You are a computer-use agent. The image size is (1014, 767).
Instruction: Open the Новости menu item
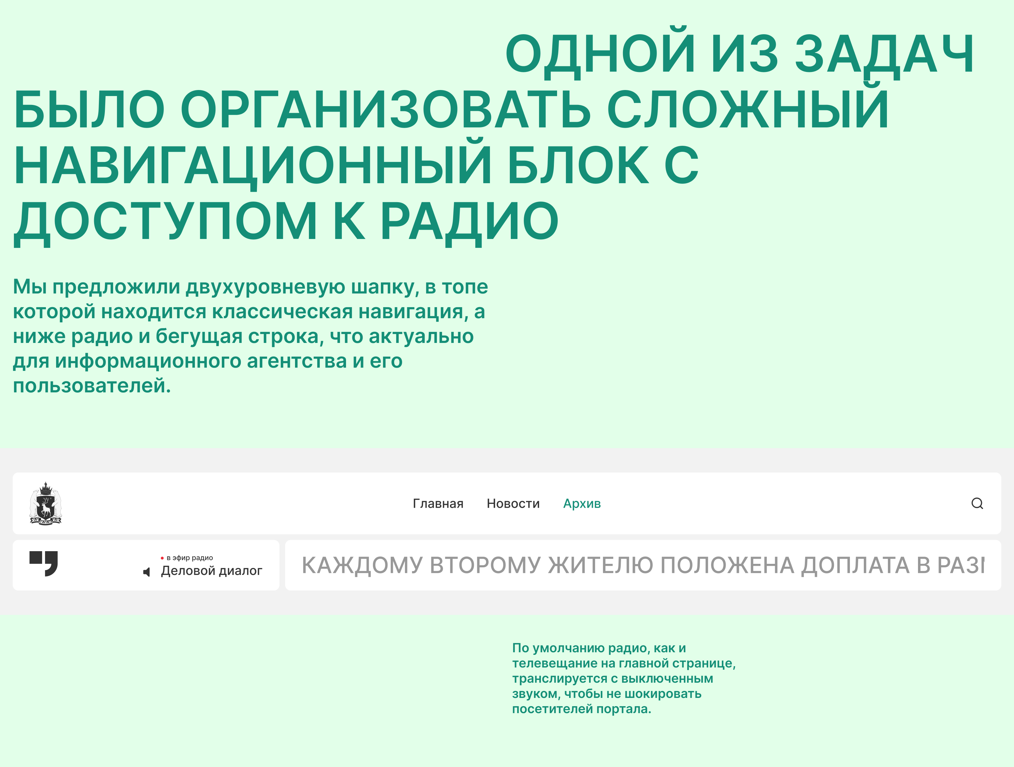pos(513,503)
